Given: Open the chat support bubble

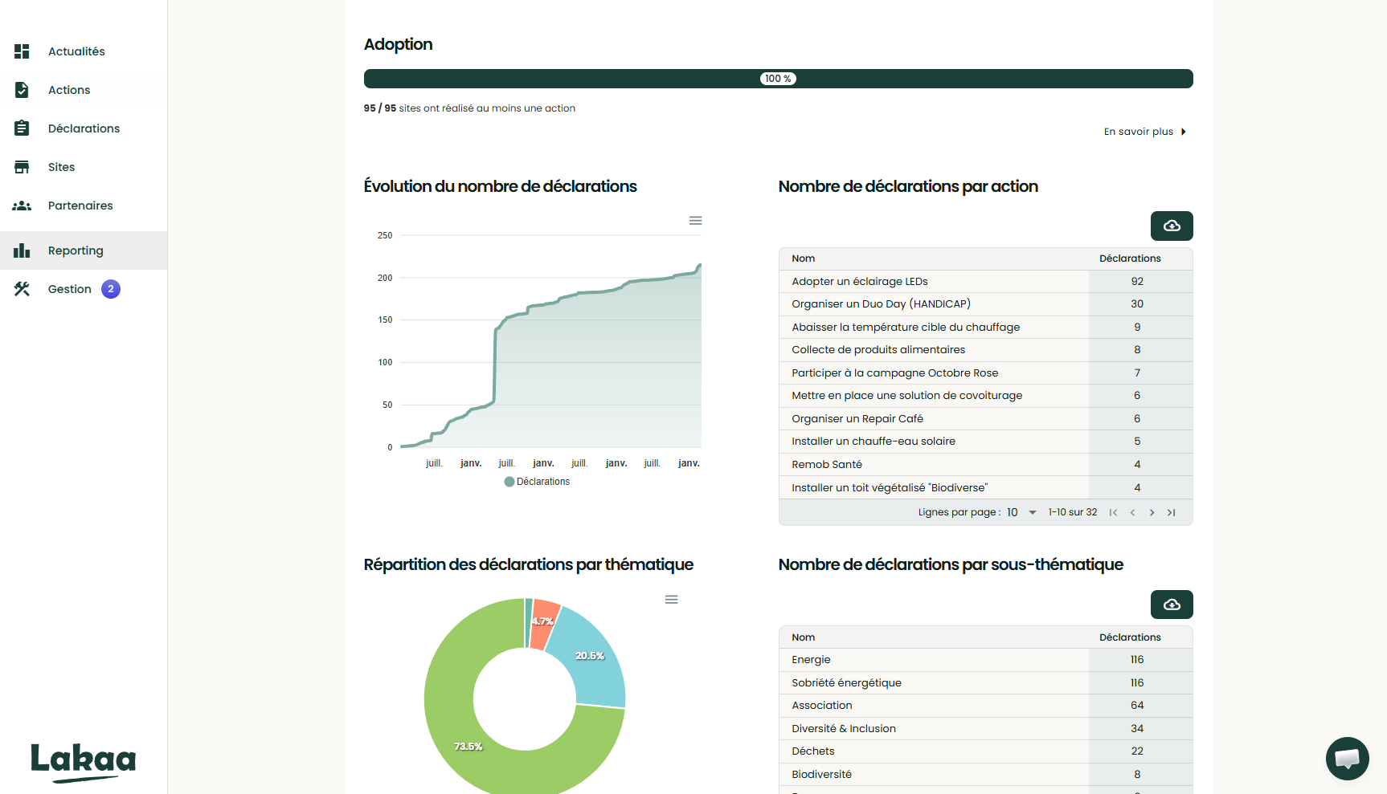Looking at the screenshot, I should [1348, 759].
